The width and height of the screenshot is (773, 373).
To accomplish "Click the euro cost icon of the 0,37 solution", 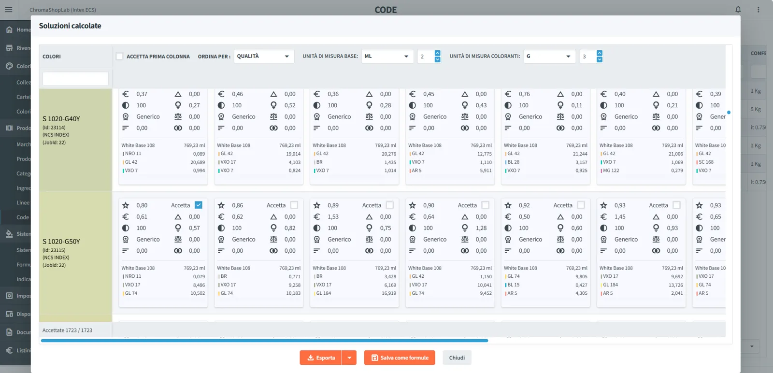I will tap(126, 94).
